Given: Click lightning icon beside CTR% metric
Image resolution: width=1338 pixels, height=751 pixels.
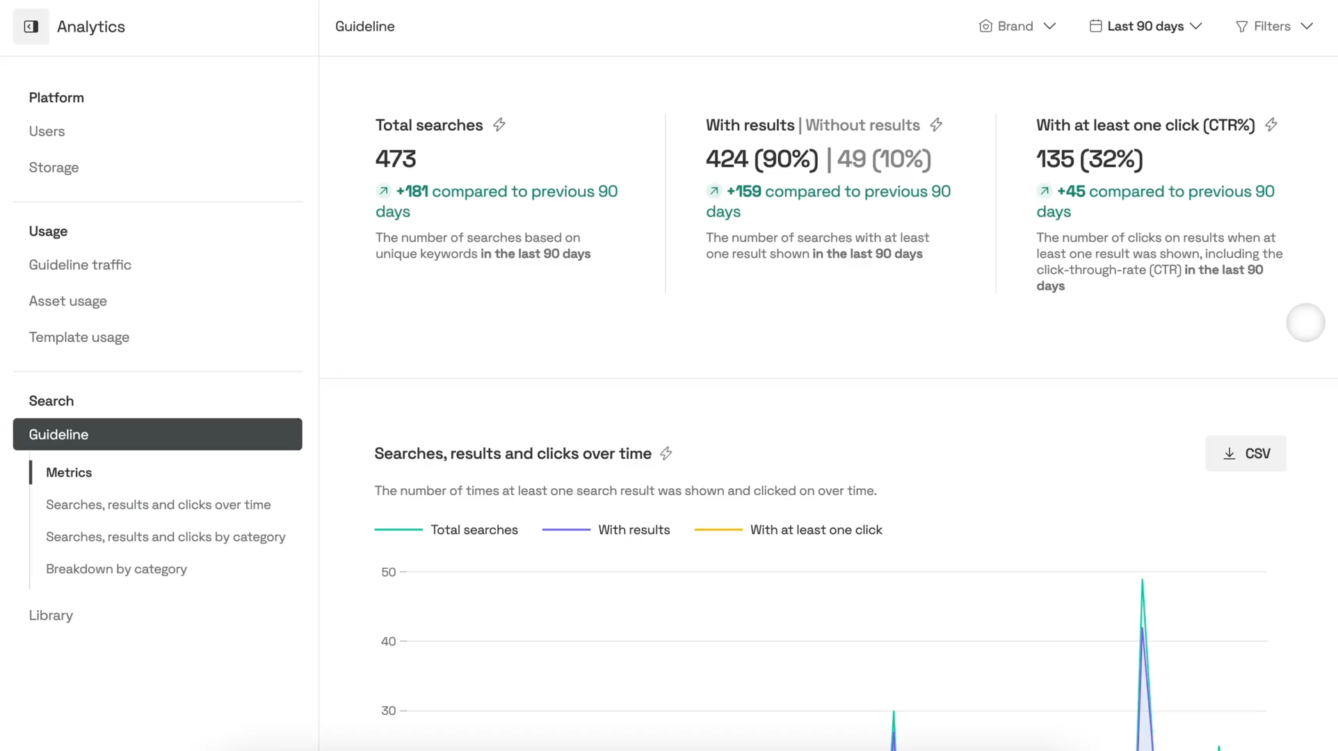Looking at the screenshot, I should tap(1271, 125).
